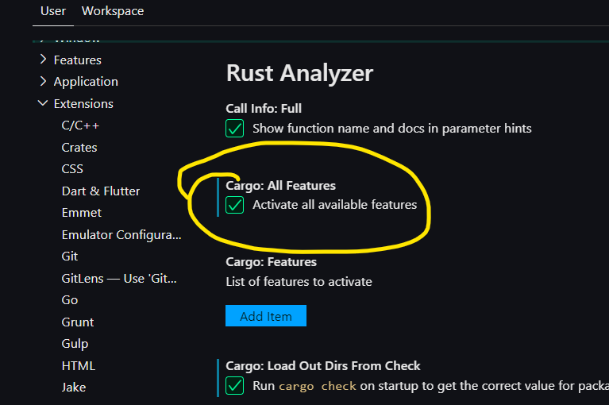The height and width of the screenshot is (405, 609).
Task: Collapse the Extensions settings tree
Action: 43,104
